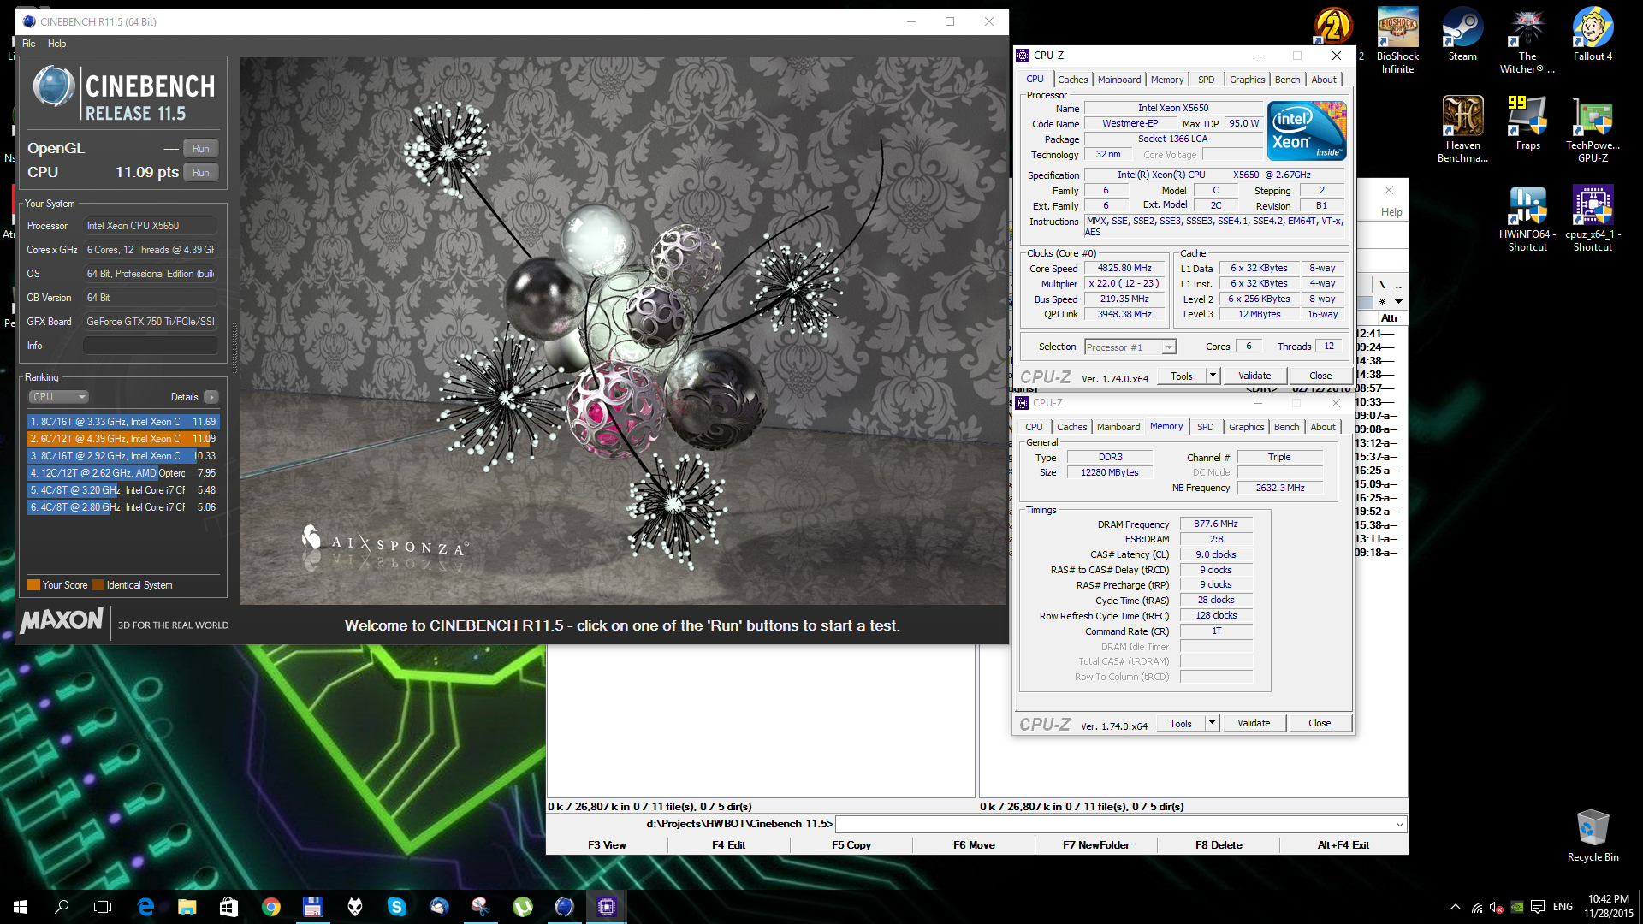Click Validate in upper CPU-Z window
The width and height of the screenshot is (1643, 924).
(1254, 376)
